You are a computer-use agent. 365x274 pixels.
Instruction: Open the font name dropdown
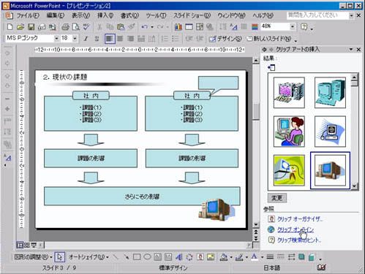[x=56, y=38]
